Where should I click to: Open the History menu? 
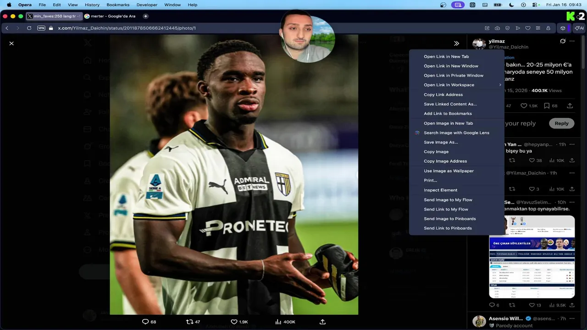point(92,5)
